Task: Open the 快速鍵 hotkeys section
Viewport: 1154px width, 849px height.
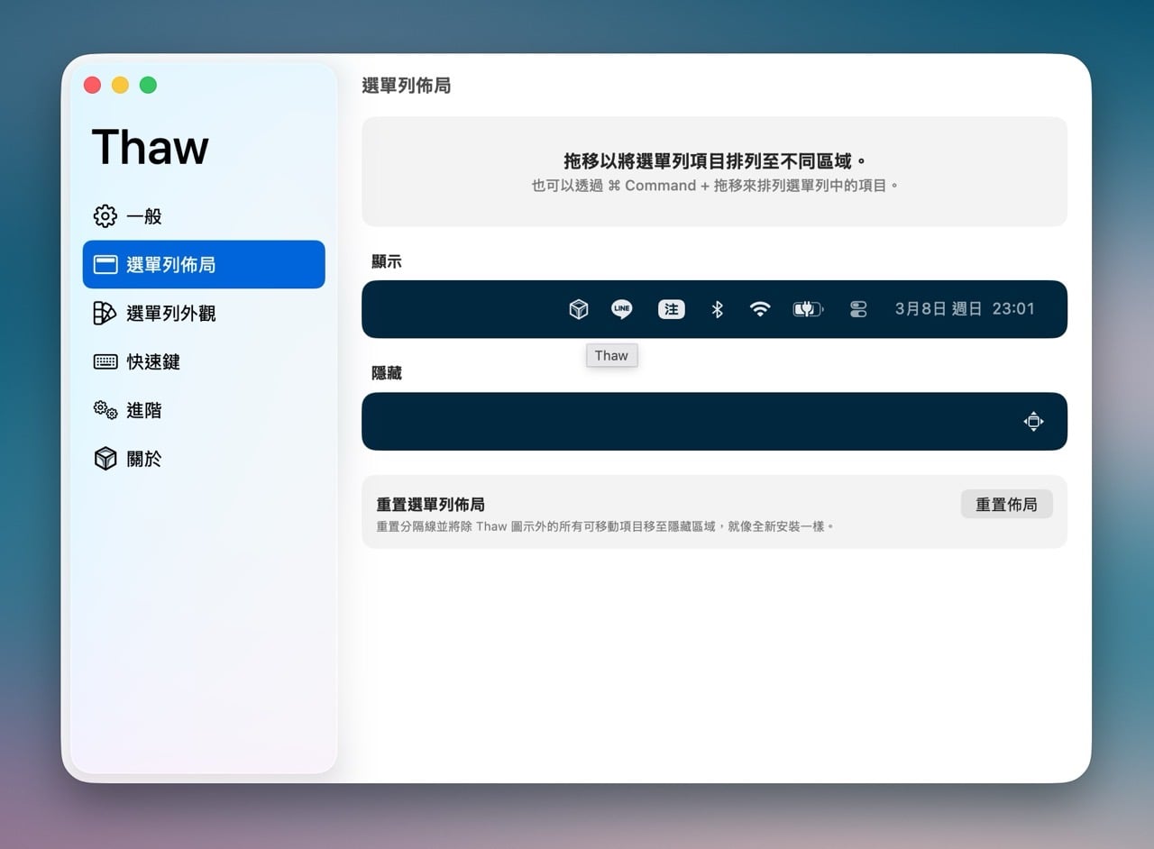Action: click(153, 362)
